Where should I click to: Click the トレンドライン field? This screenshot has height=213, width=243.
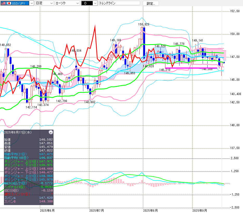point(119,3)
